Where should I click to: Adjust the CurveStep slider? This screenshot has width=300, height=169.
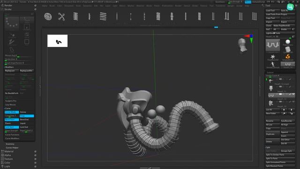click(12, 116)
